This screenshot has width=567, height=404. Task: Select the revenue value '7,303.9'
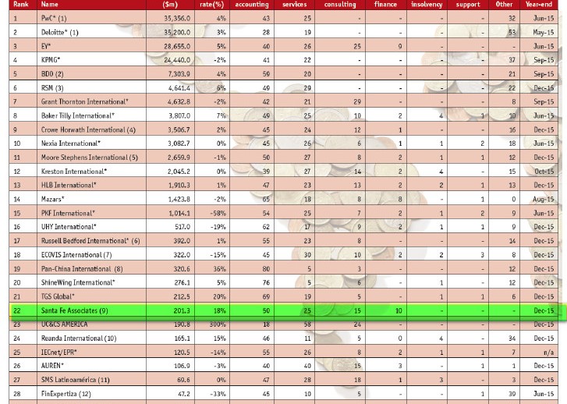(179, 74)
